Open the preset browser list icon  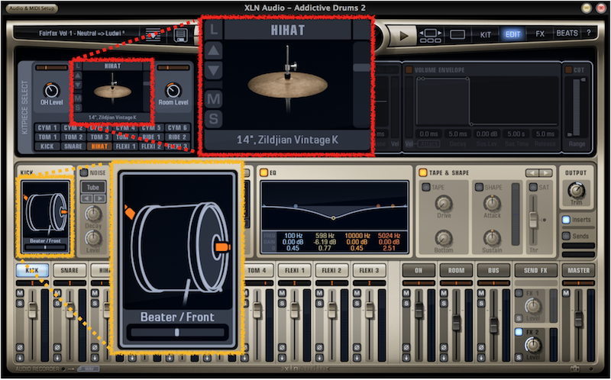tap(153, 34)
